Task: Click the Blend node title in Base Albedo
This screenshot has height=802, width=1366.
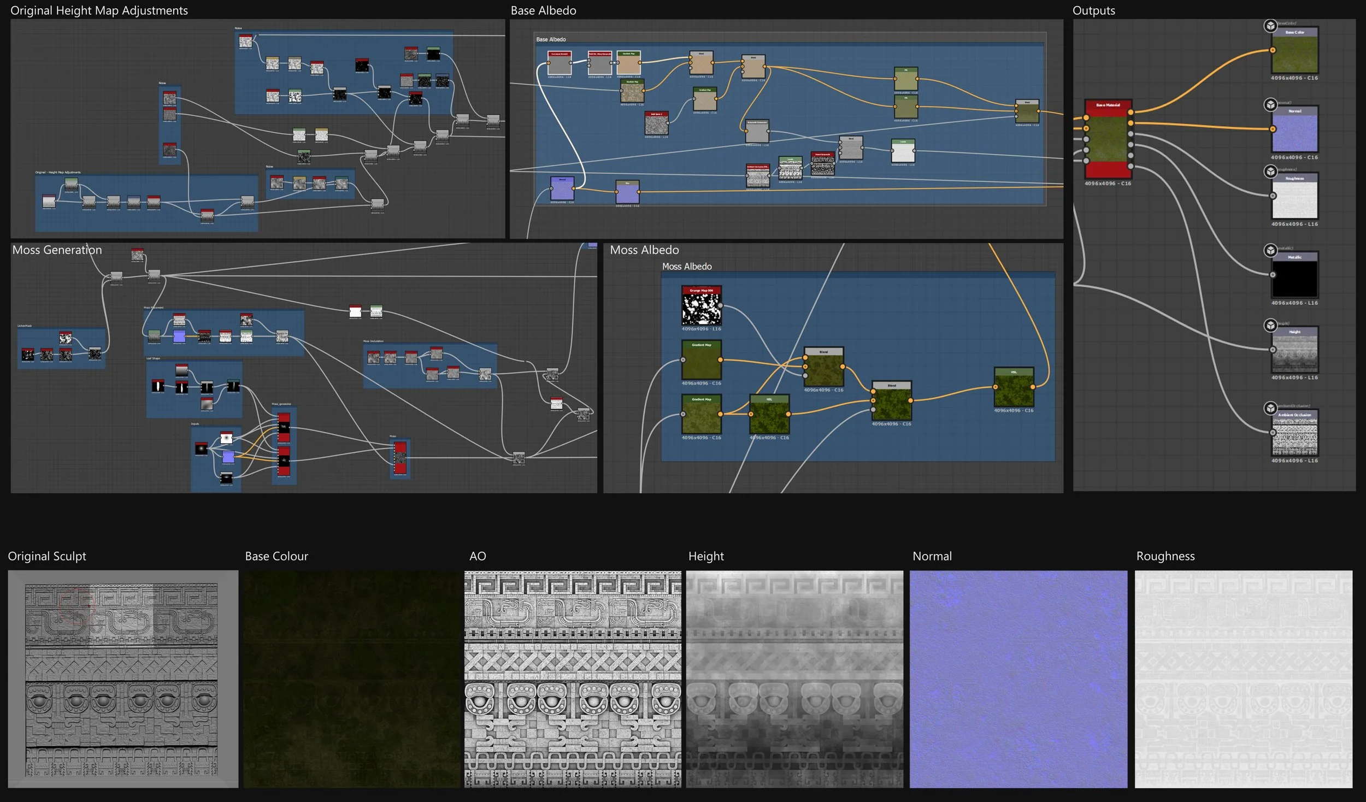Action: [702, 54]
